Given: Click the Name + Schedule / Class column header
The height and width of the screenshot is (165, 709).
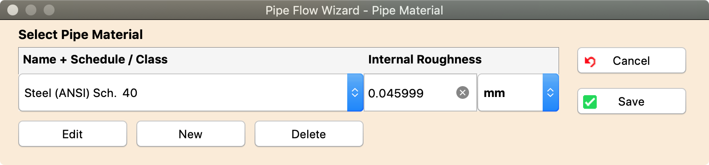Looking at the screenshot, I should [95, 59].
